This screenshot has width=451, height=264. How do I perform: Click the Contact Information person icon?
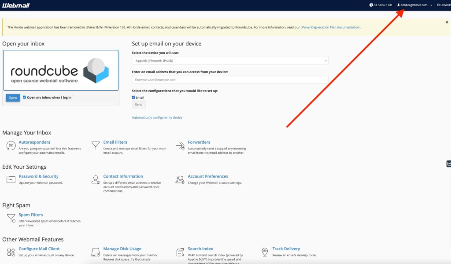pos(95,179)
